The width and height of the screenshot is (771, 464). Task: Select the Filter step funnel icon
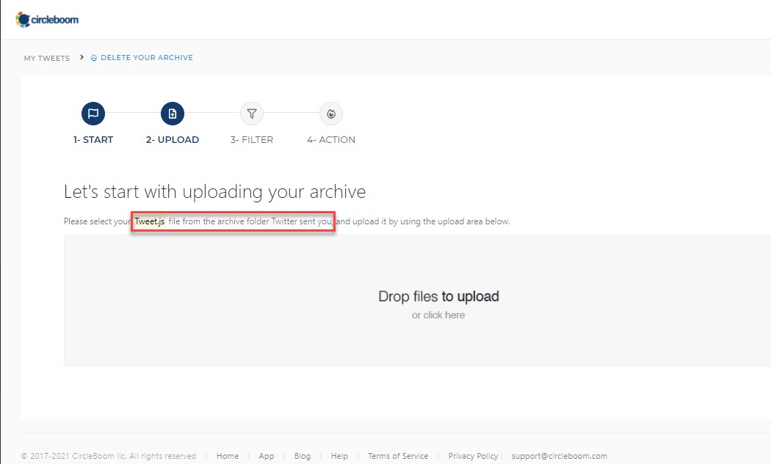(252, 114)
